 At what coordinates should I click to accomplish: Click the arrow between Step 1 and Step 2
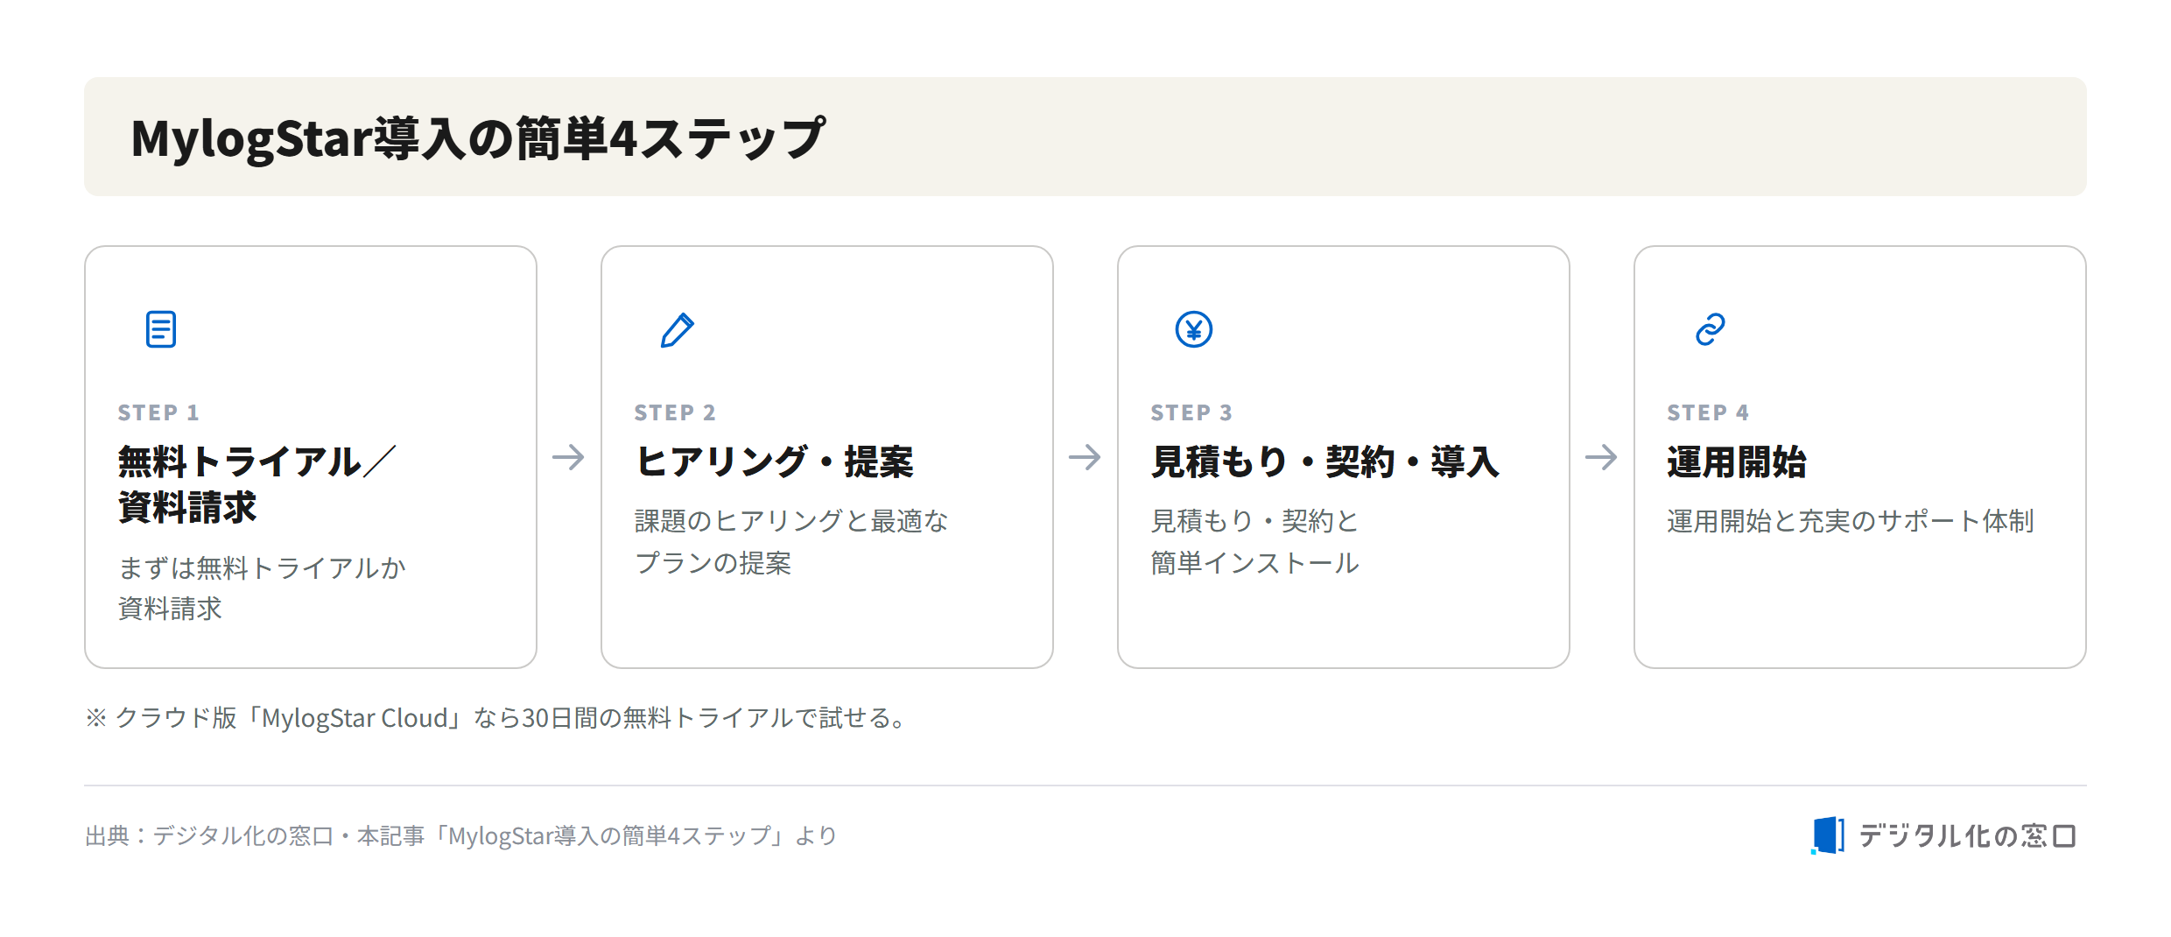(x=568, y=457)
